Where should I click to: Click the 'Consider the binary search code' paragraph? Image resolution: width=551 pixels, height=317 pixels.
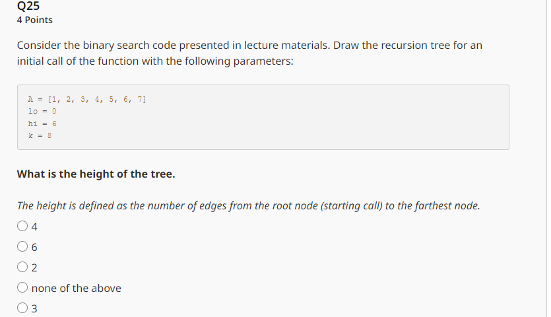click(249, 53)
